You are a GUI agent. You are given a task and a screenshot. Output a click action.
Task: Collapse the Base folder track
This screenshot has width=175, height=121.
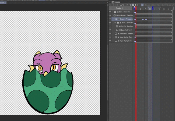click(113, 12)
